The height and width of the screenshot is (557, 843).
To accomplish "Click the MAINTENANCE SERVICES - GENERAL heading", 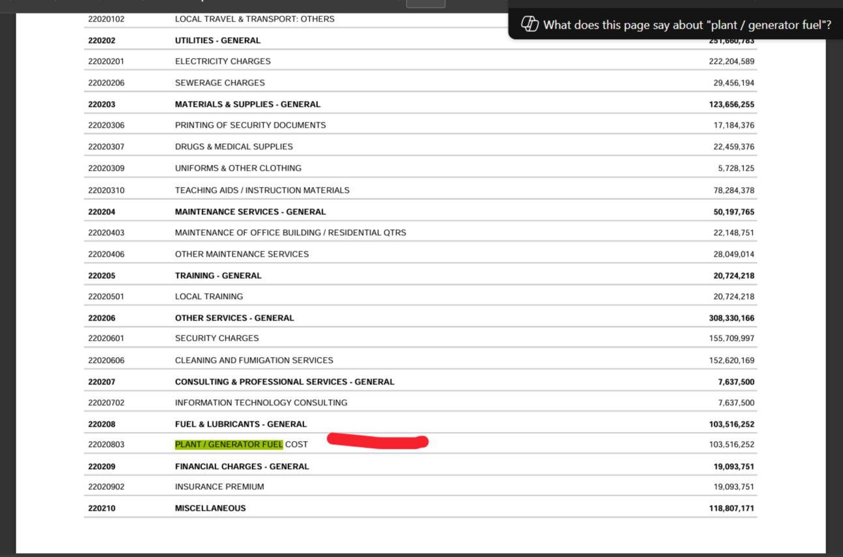I will (250, 212).
